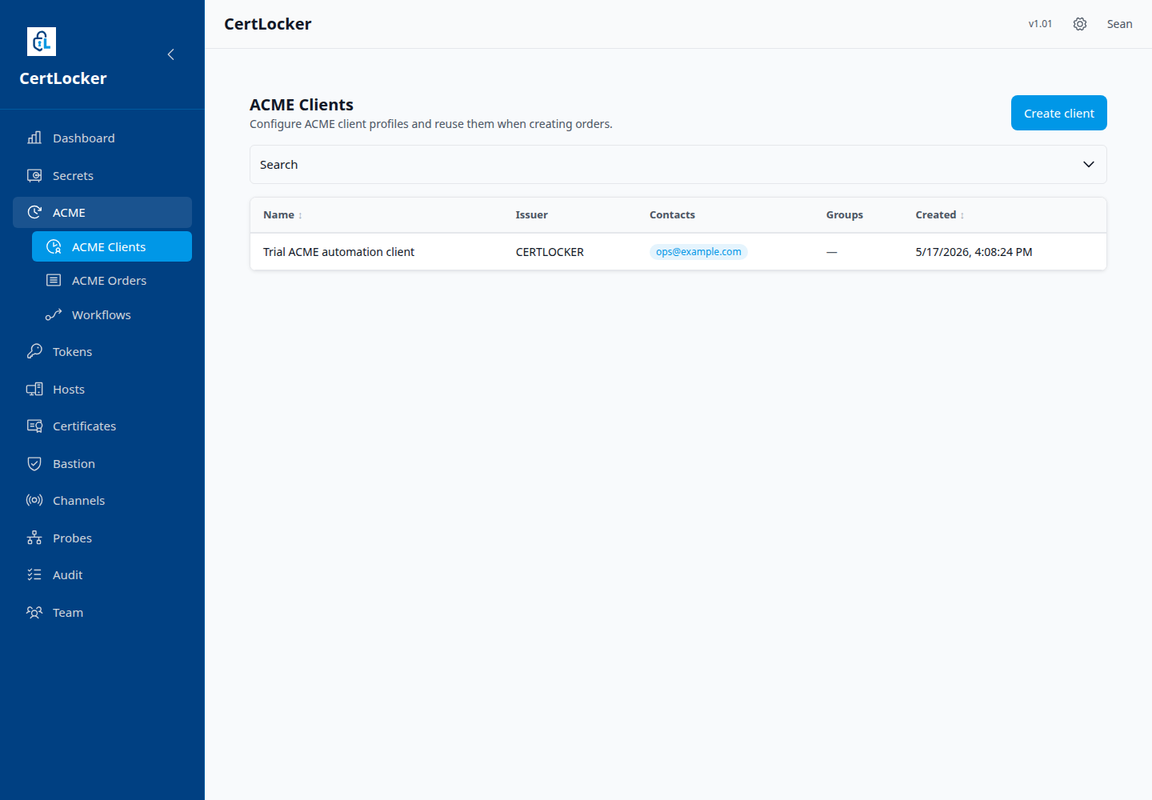Click the Create client button
This screenshot has width=1152, height=800.
1058,113
